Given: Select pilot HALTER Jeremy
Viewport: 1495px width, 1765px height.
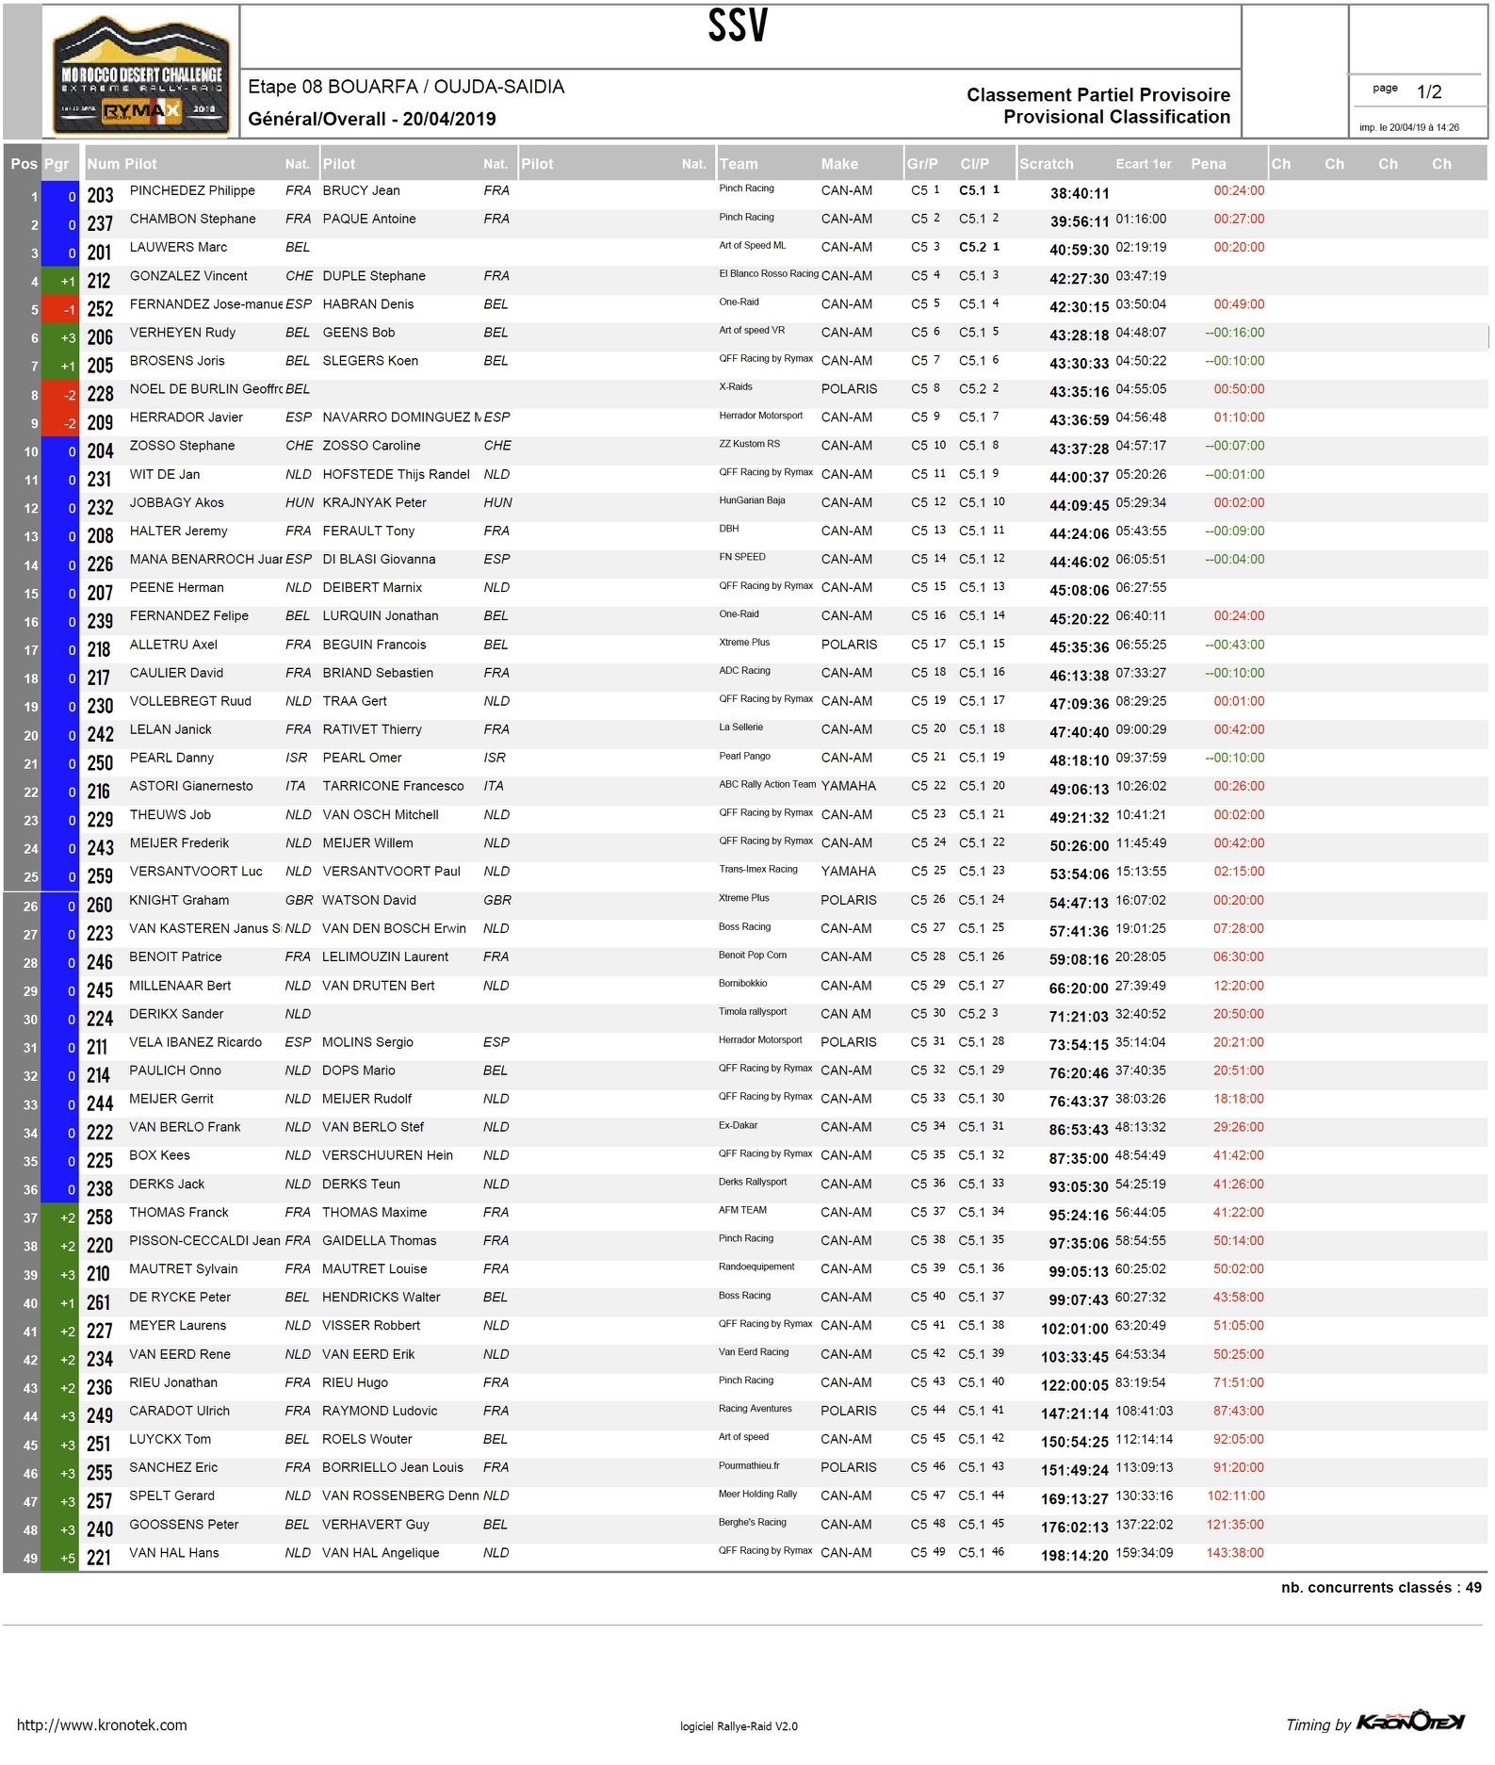Looking at the screenshot, I should (x=178, y=531).
